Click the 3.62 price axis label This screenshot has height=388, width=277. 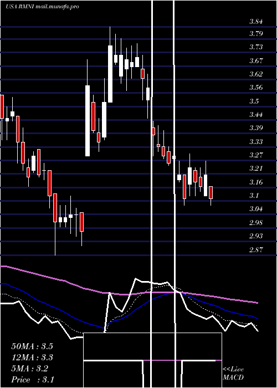[x=256, y=74]
